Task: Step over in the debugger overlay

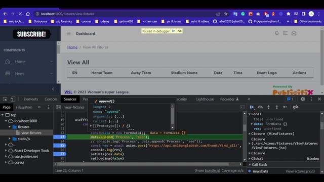Action: click(179, 31)
